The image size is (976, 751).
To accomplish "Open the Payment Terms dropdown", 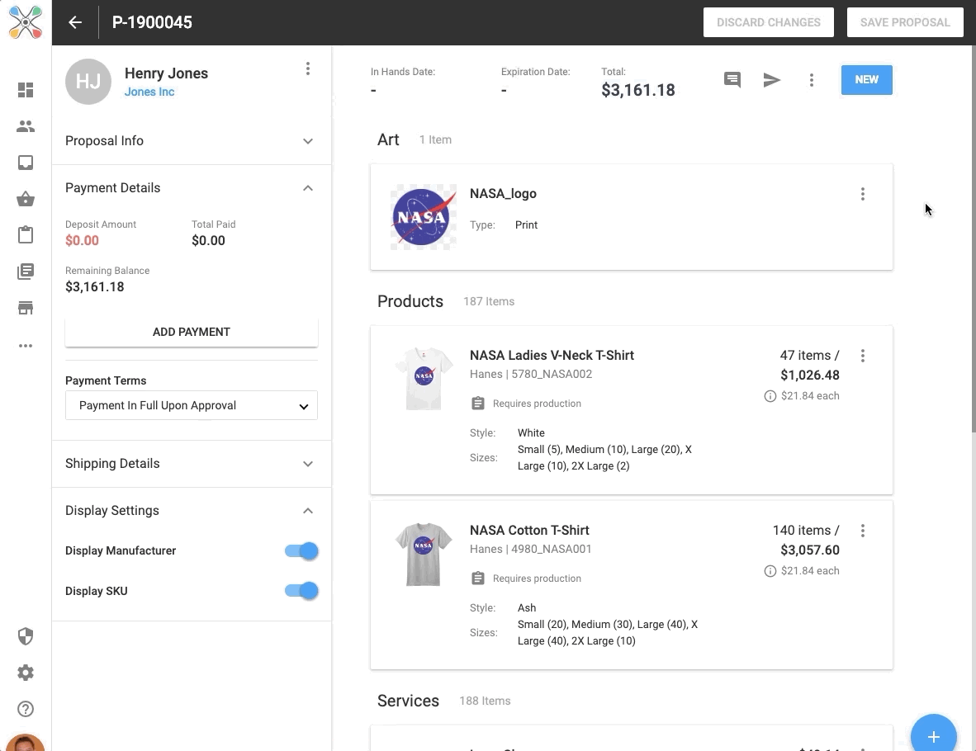I will click(191, 406).
